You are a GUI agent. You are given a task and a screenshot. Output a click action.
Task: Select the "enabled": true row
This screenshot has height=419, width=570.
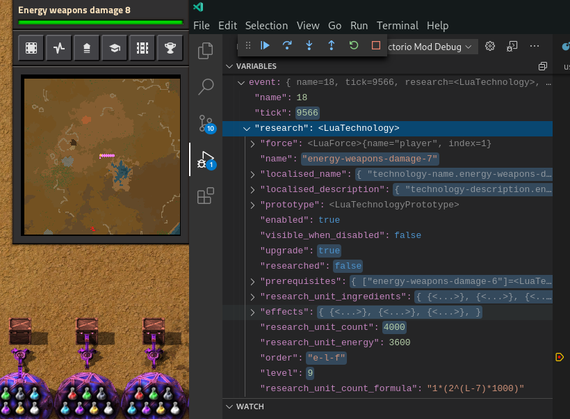(x=387, y=220)
